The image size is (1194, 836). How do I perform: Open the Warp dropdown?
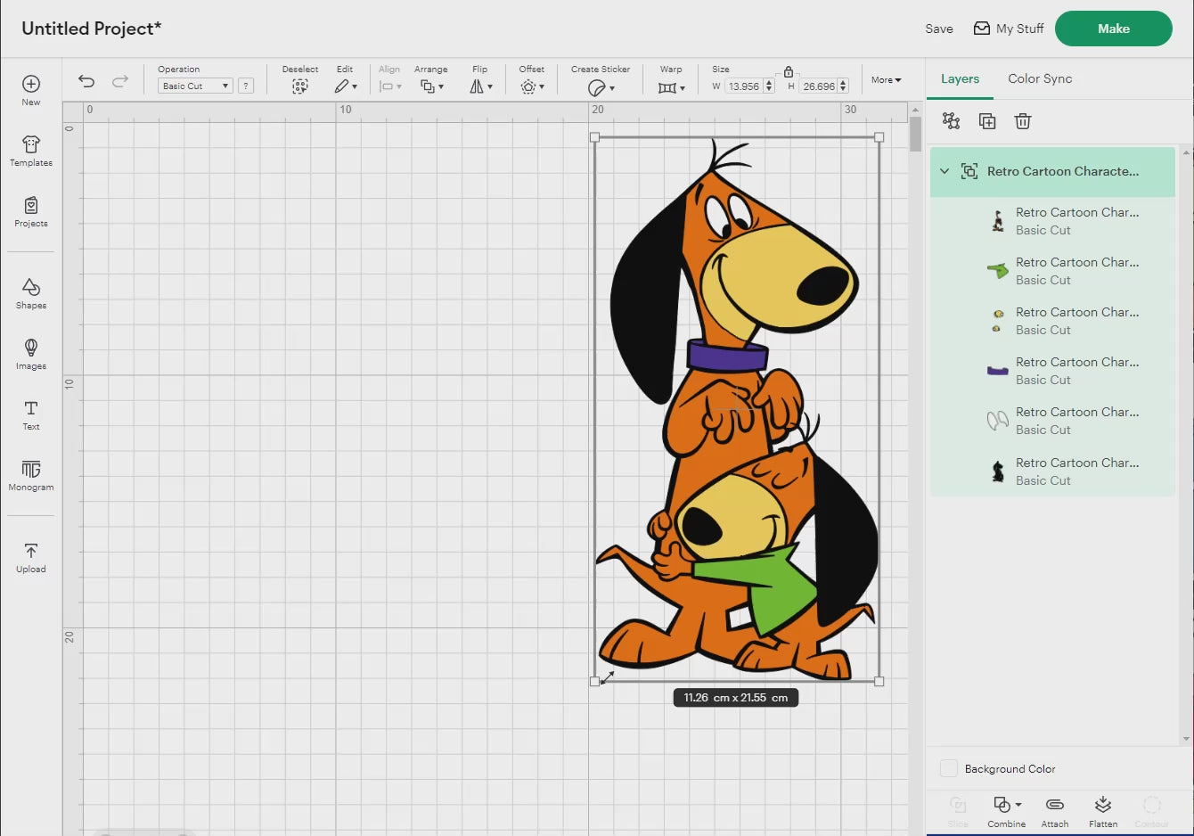pos(672,87)
